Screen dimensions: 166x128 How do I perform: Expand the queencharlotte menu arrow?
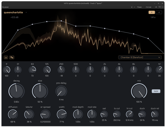[x=26, y=12]
